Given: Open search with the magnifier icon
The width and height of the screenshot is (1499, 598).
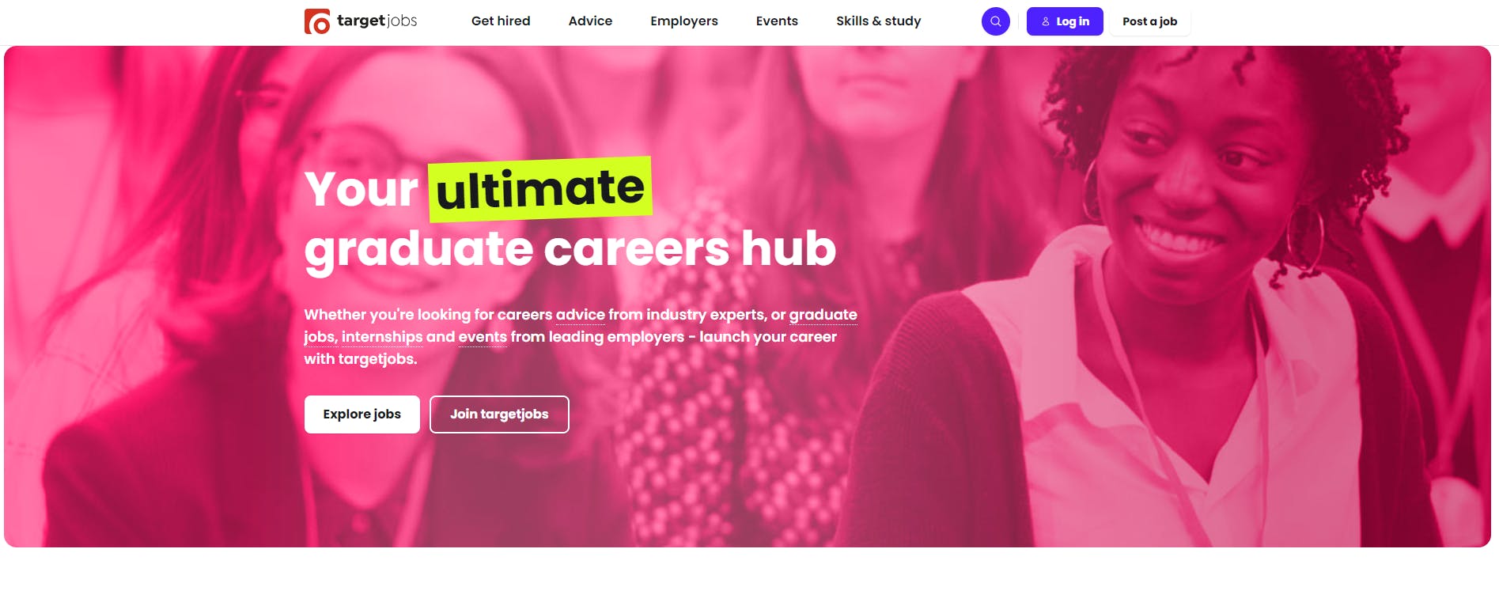Looking at the screenshot, I should [996, 21].
